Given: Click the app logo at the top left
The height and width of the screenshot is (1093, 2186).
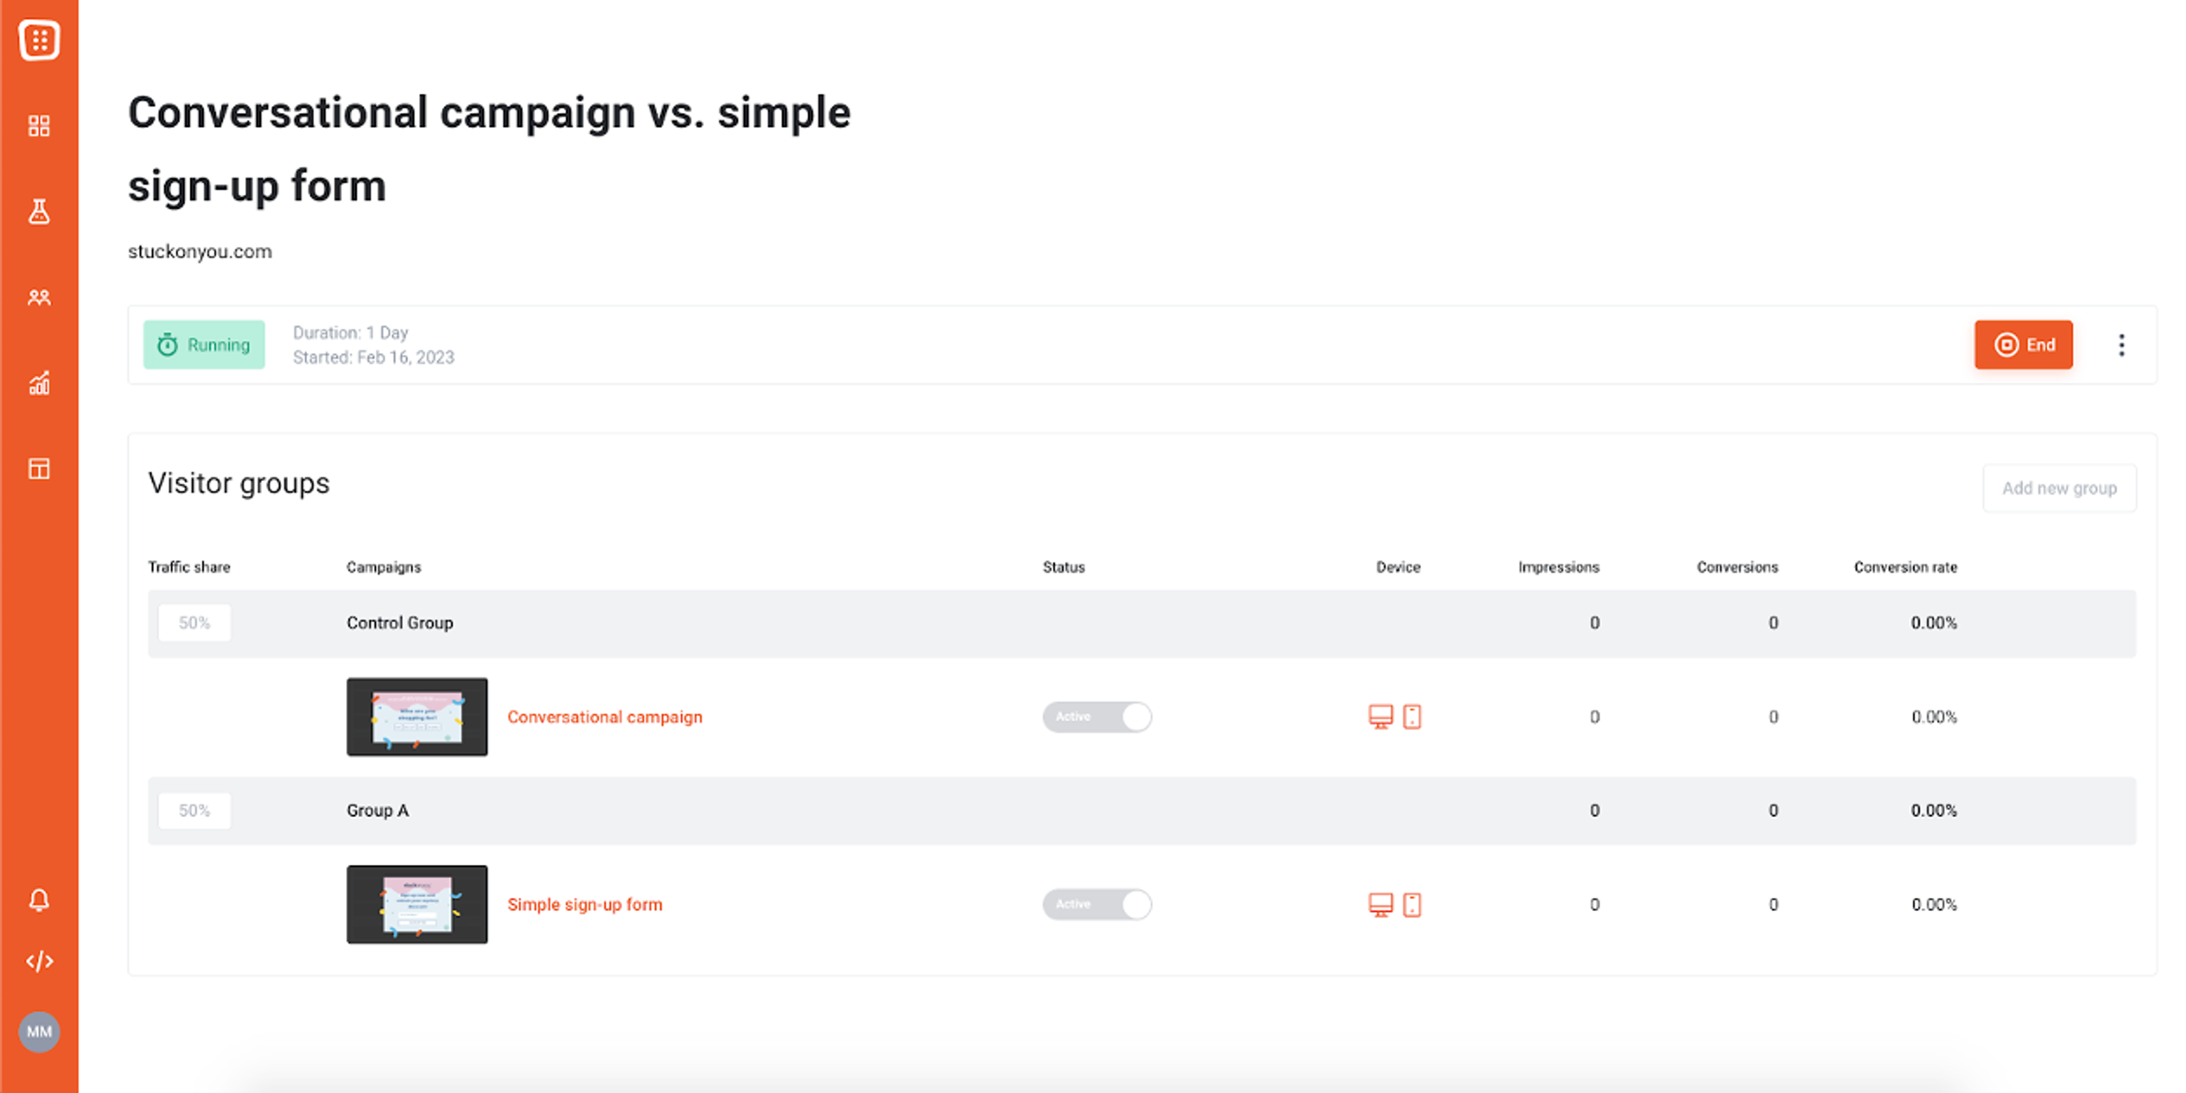Looking at the screenshot, I should (x=39, y=40).
